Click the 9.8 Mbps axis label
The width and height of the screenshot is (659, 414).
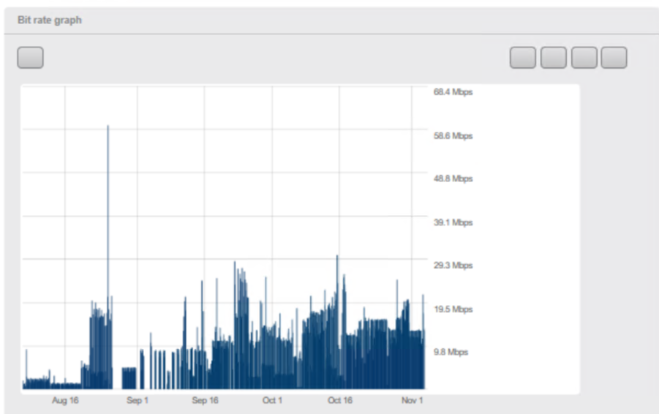(x=451, y=353)
